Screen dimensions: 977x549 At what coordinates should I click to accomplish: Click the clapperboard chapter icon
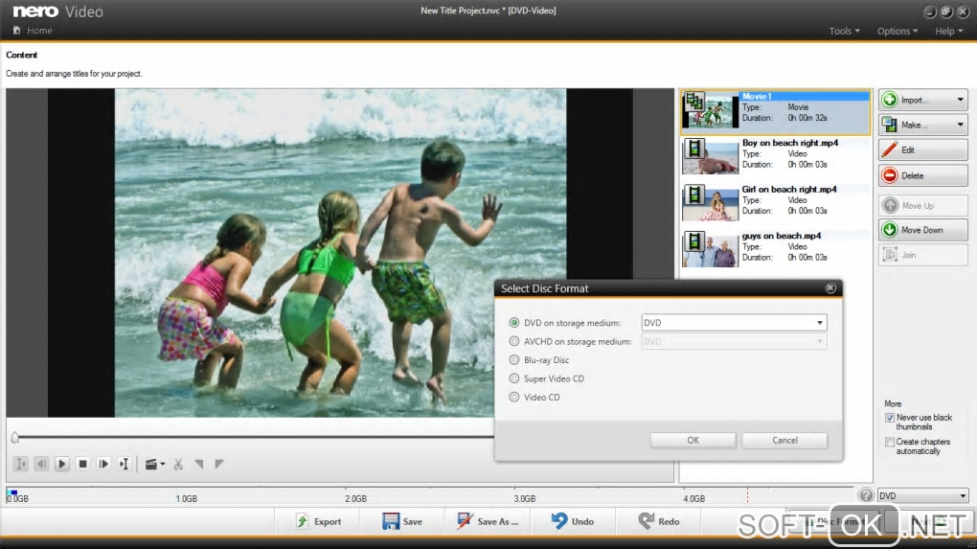pyautogui.click(x=150, y=465)
